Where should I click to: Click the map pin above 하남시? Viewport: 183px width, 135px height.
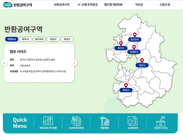pyautogui.click(x=142, y=61)
